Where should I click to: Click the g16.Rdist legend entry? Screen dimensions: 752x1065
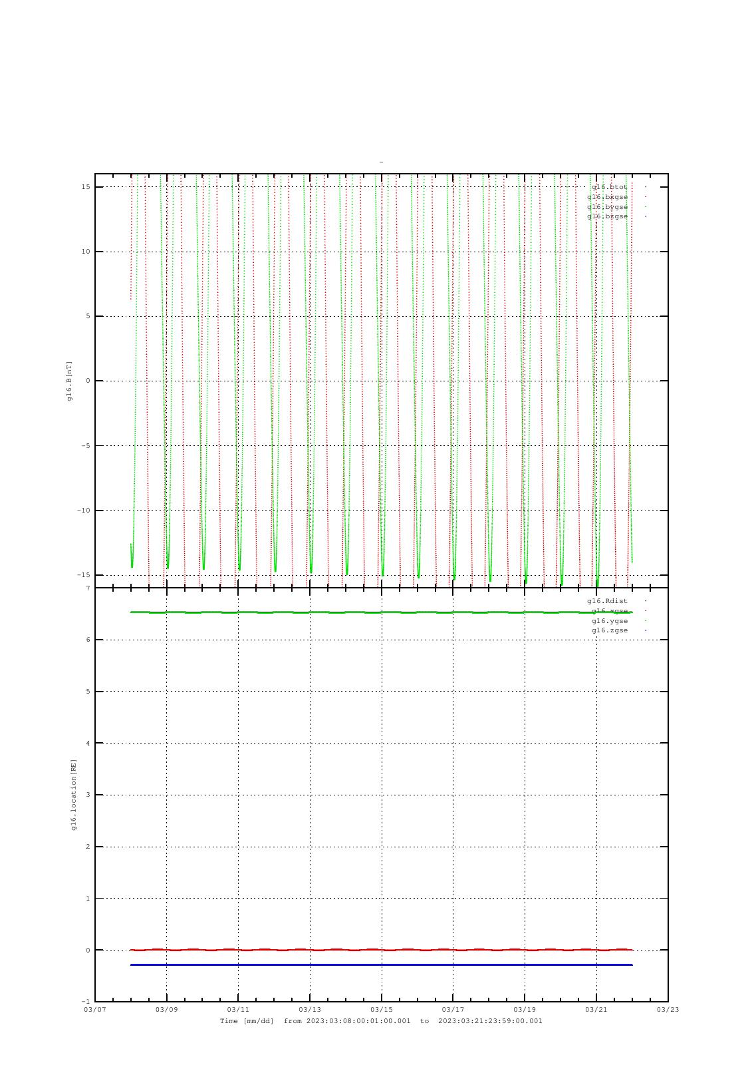click(x=607, y=601)
